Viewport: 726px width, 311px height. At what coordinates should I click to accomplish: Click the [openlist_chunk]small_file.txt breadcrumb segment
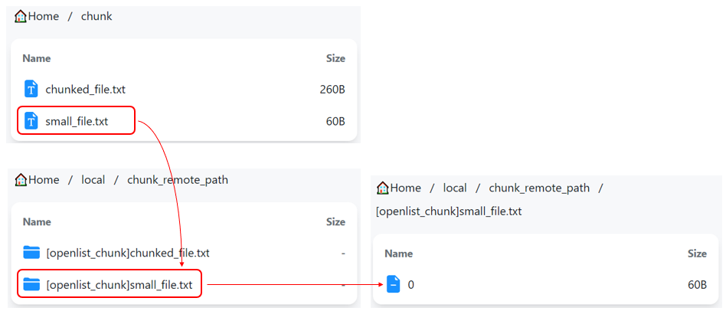click(x=449, y=211)
